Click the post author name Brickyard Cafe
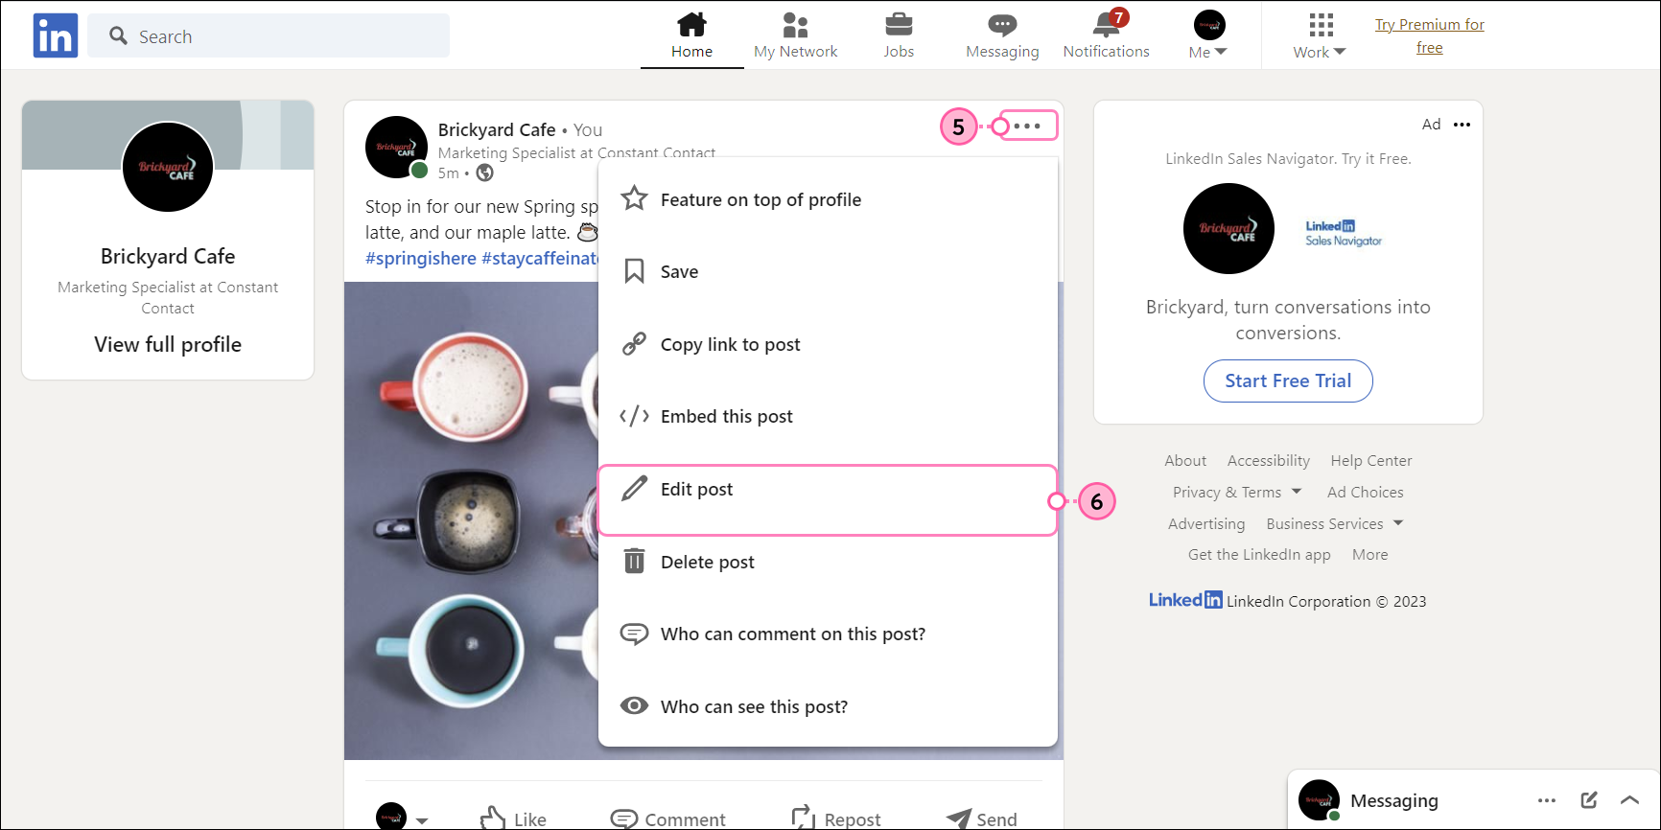Image resolution: width=1661 pixels, height=830 pixels. [x=497, y=129]
